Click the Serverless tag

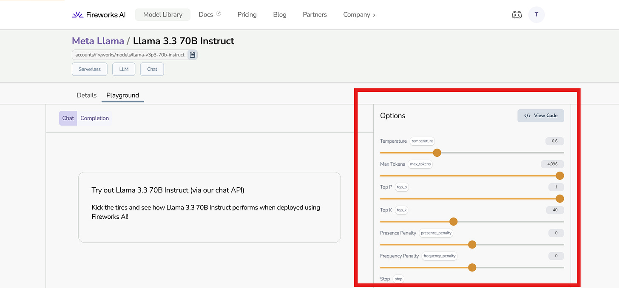pos(90,69)
